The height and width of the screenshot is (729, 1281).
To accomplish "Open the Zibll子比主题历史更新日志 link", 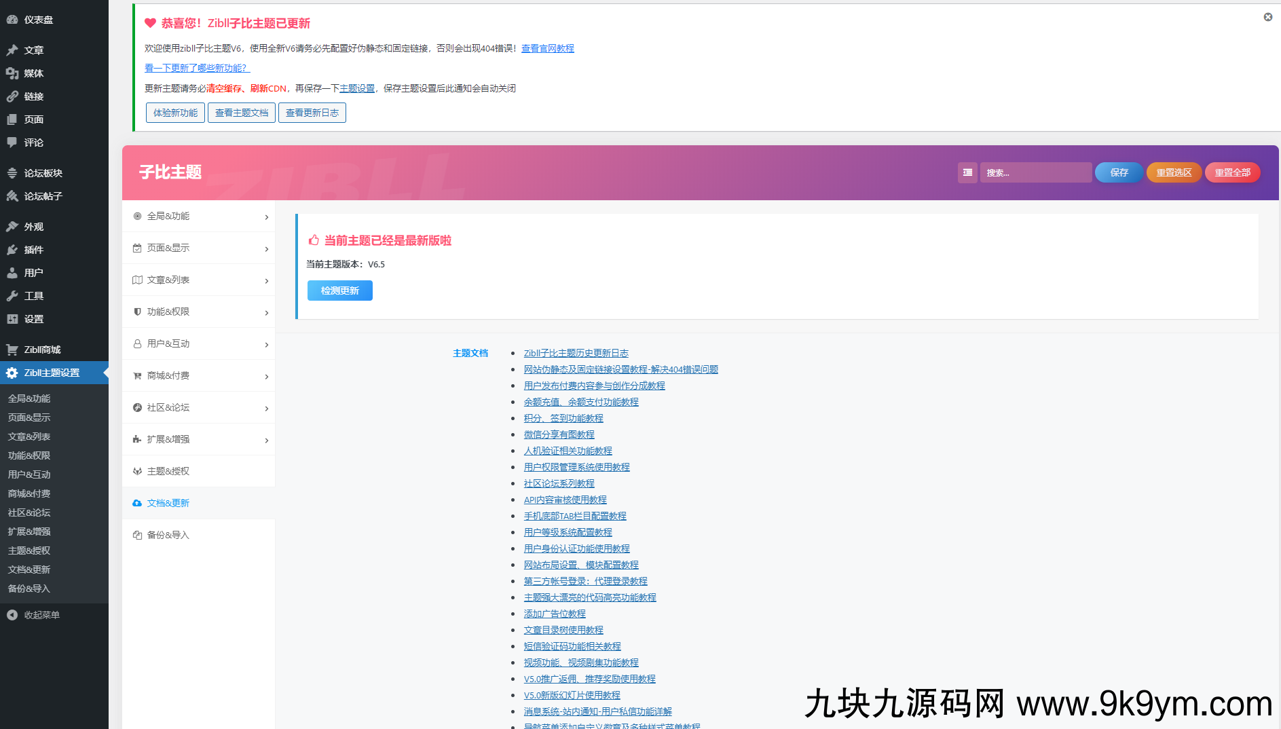I will [576, 353].
